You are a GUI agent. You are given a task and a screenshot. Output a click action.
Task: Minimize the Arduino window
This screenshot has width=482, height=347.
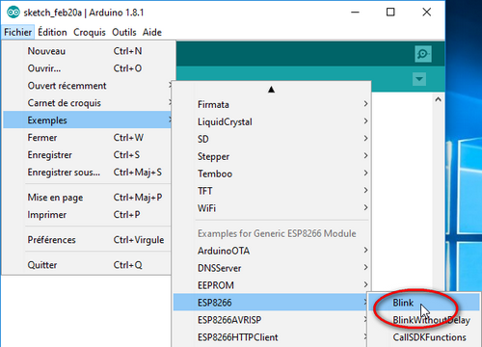[x=355, y=13]
